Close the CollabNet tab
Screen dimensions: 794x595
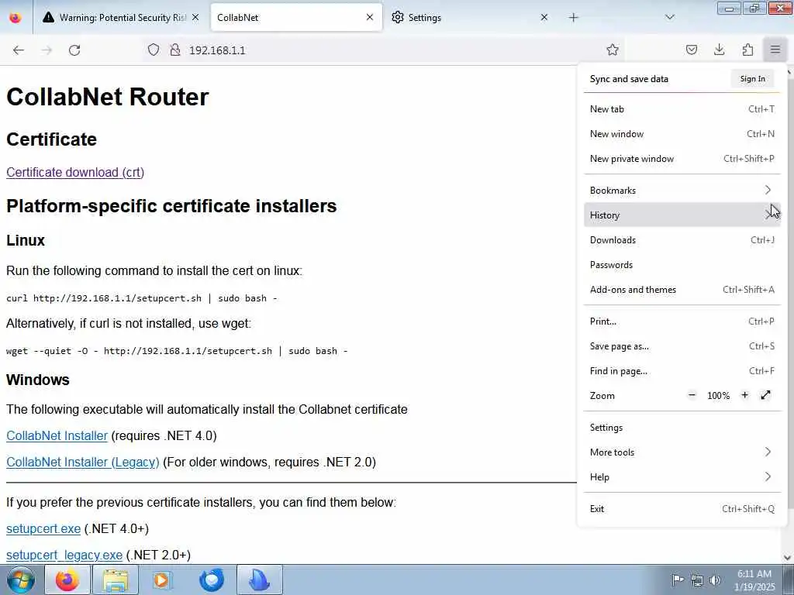370,17
